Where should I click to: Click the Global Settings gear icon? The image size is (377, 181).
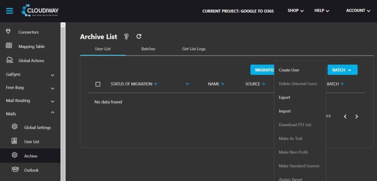pos(14,126)
